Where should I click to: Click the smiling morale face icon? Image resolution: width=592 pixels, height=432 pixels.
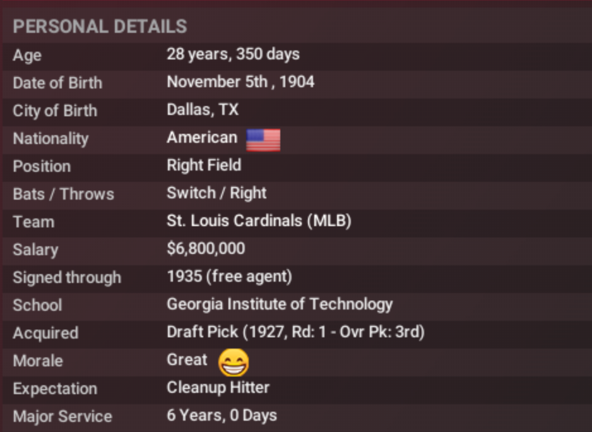234,363
